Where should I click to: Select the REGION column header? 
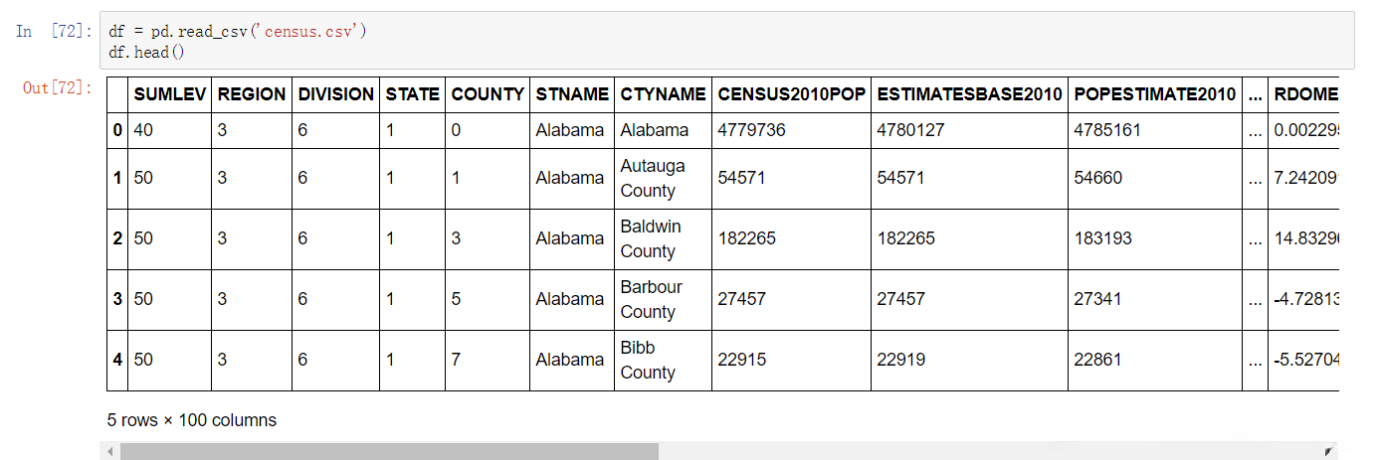pyautogui.click(x=252, y=94)
